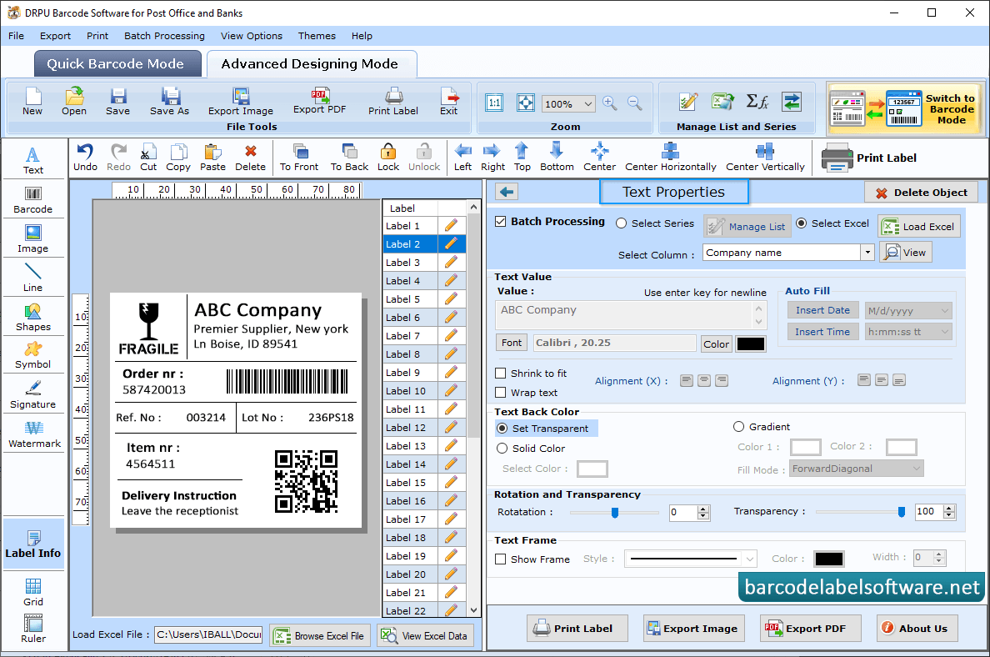Click the View Excel Data button

[426, 636]
